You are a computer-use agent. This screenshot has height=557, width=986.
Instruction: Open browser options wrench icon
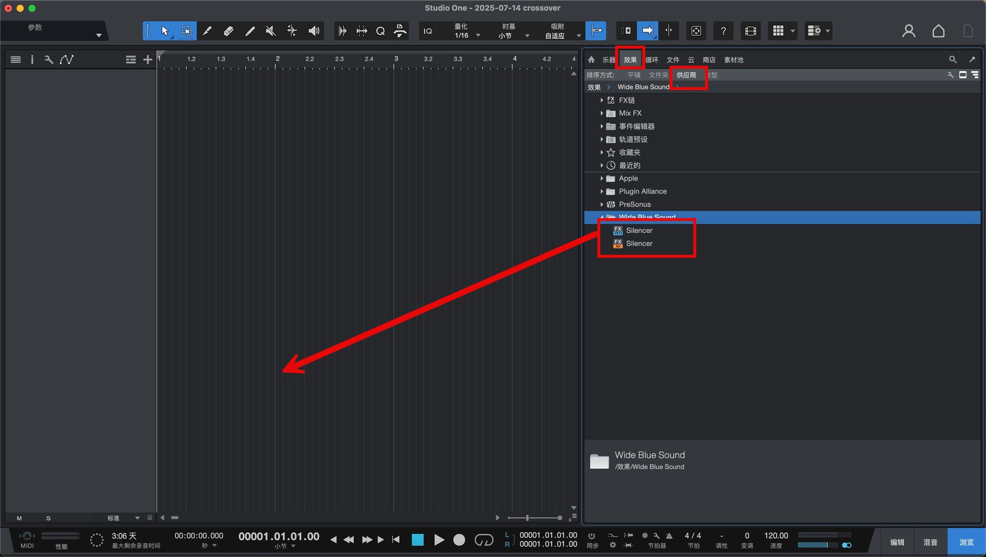tap(950, 75)
